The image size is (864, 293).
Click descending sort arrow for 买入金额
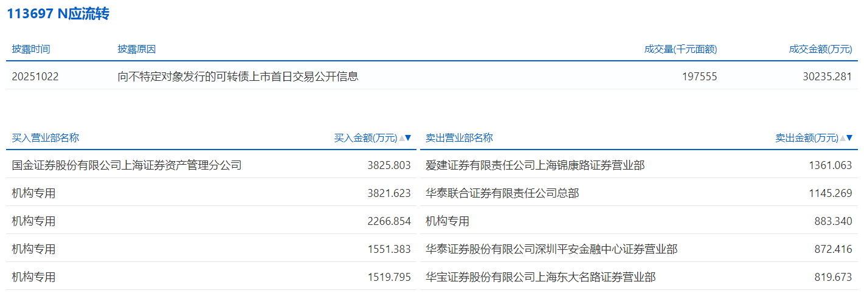(408, 138)
